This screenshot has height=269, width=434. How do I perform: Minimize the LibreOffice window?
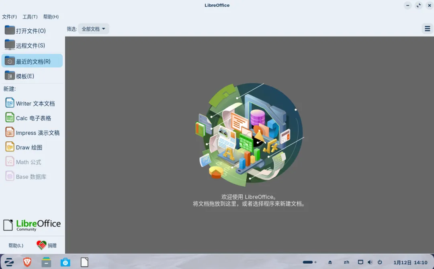408,5
